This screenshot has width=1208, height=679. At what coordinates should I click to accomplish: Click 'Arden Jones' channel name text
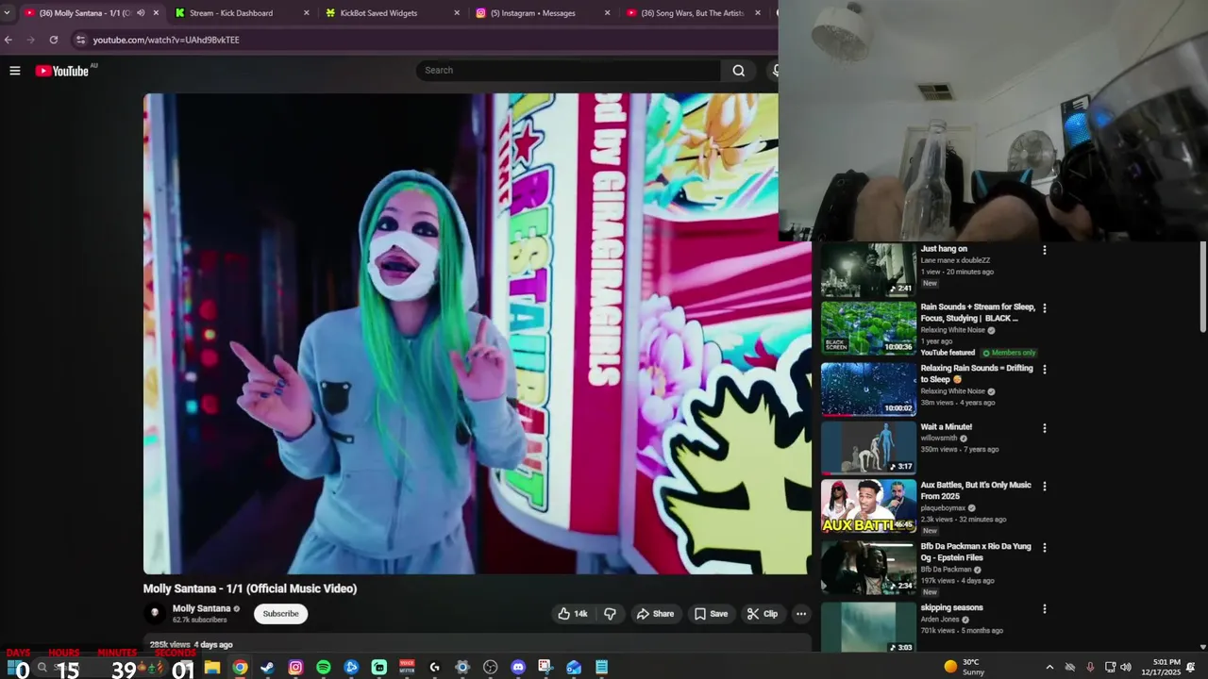(x=940, y=620)
